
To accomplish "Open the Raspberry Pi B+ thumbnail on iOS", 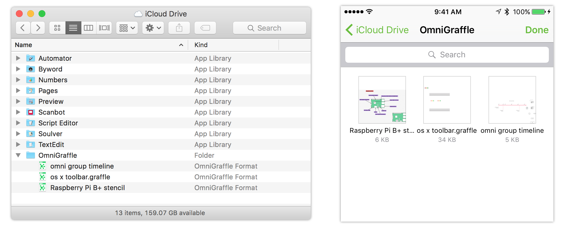I will tap(382, 100).
